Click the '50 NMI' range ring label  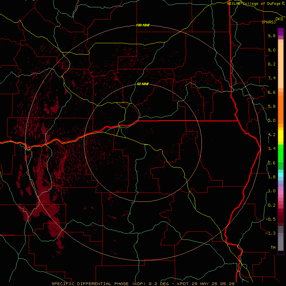click(x=143, y=84)
